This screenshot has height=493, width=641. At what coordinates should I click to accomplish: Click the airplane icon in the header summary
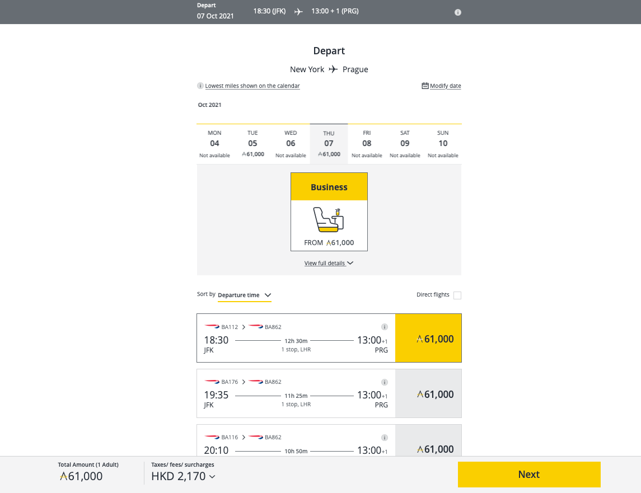point(299,11)
